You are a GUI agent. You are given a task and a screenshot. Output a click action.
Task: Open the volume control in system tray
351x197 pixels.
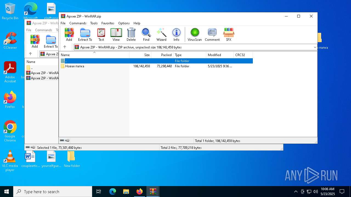316,192
